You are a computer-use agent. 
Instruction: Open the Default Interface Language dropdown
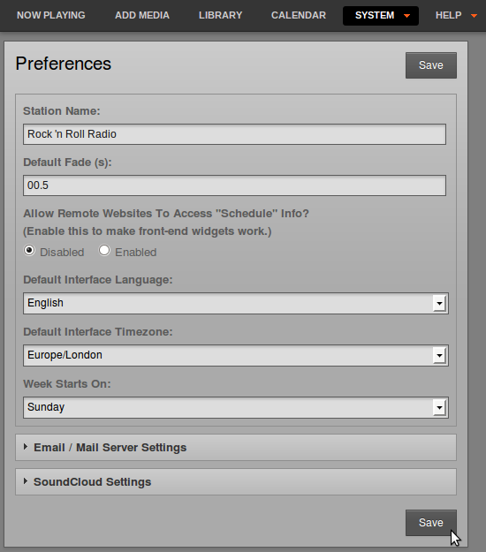tap(236, 303)
